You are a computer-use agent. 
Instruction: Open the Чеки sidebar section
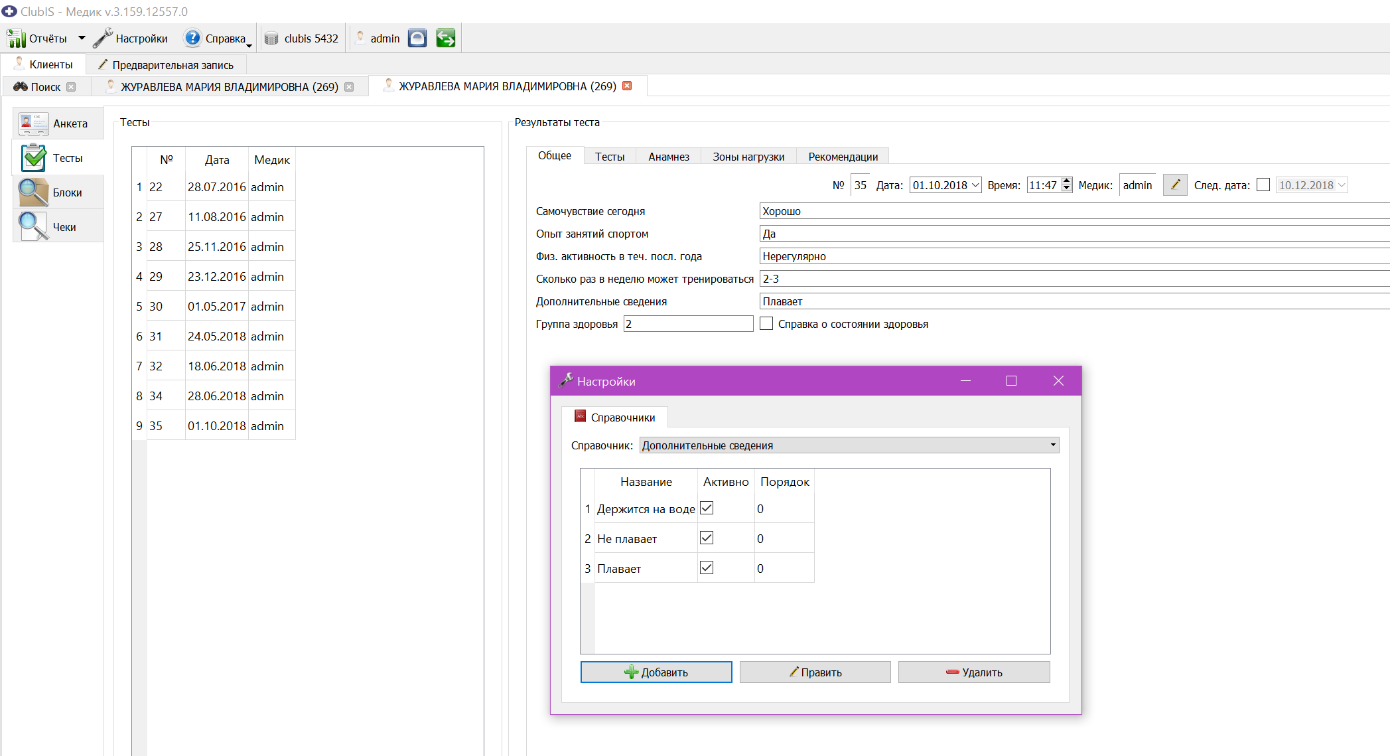pyautogui.click(x=58, y=227)
